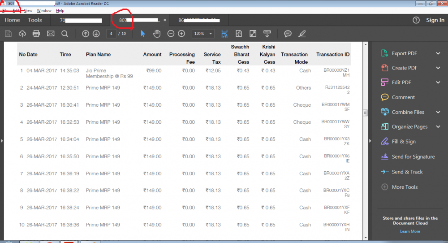Viewport: 448px width, 243px height.
Task: Click the page number input field
Action: click(111, 34)
